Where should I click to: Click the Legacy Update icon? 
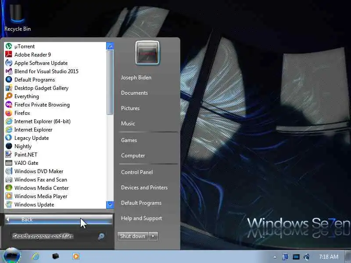pyautogui.click(x=9, y=138)
